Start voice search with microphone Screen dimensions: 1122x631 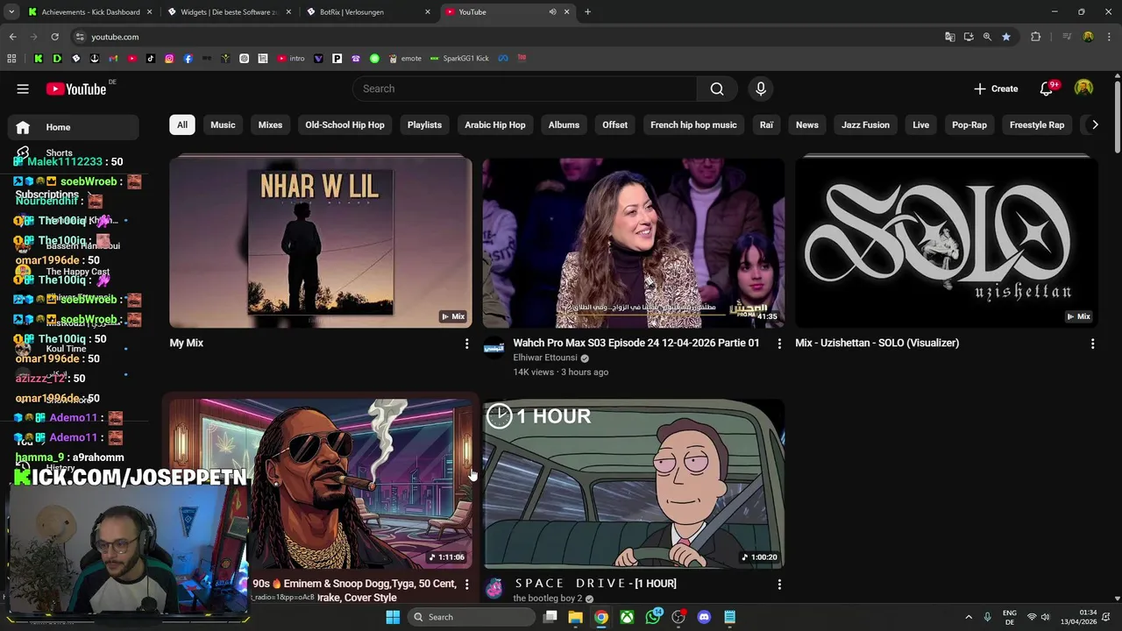[x=761, y=89]
